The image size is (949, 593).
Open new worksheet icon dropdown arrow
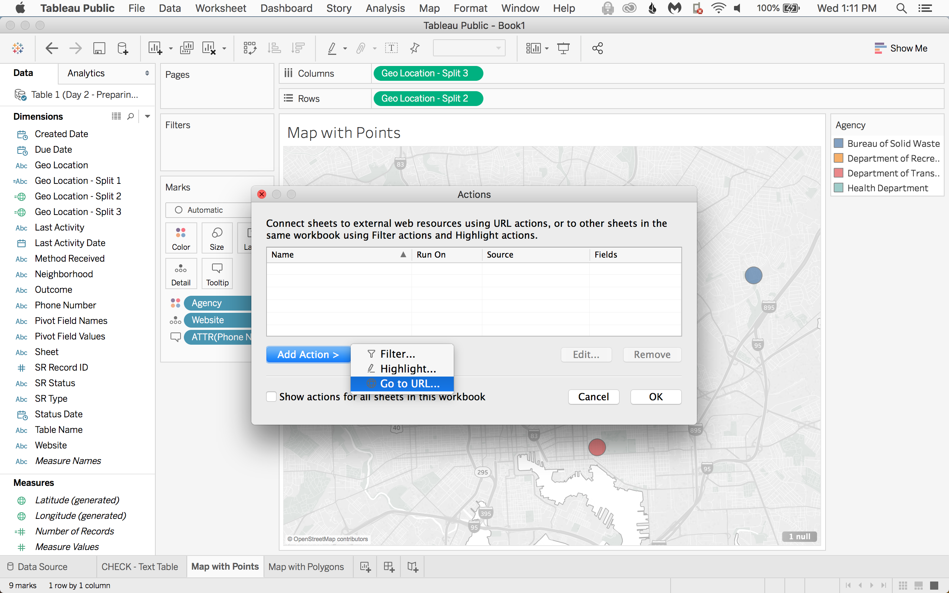pyautogui.click(x=171, y=49)
